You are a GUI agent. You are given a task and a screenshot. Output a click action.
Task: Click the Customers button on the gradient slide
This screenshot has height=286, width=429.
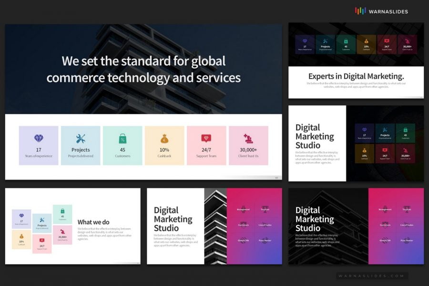(385, 224)
